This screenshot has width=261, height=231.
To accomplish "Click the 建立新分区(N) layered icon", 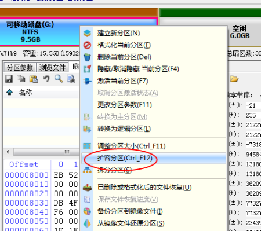I will pos(87,33).
